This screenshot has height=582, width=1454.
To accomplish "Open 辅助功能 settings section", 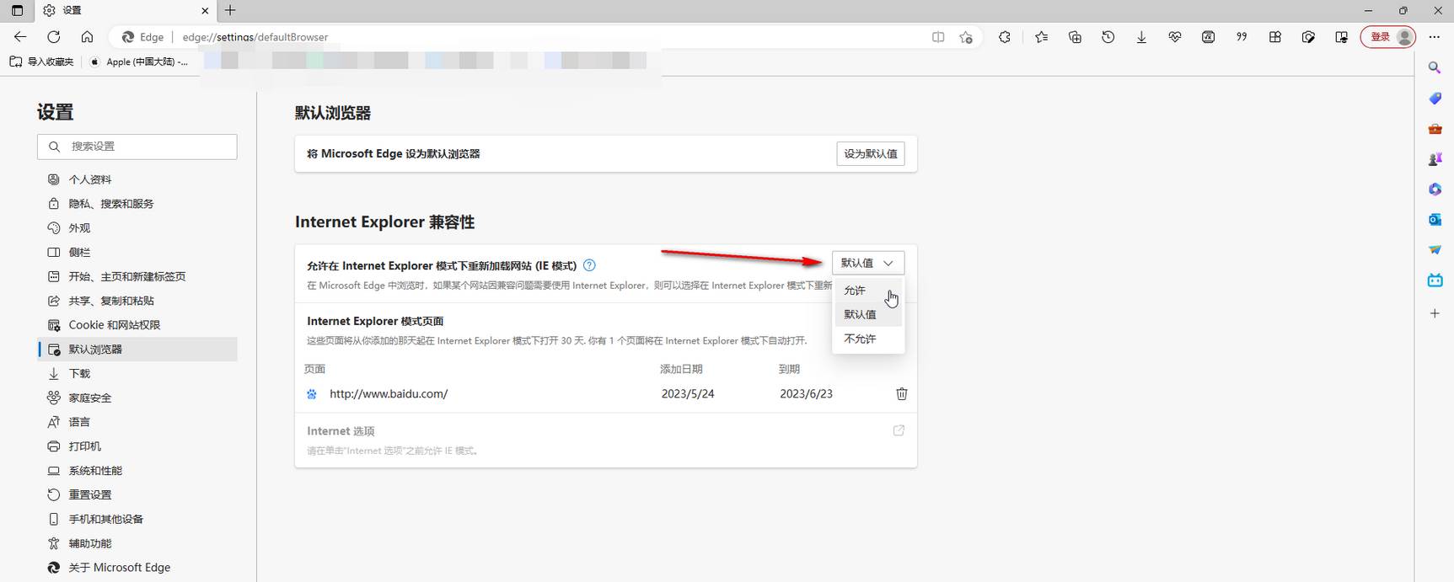I will (138, 544).
